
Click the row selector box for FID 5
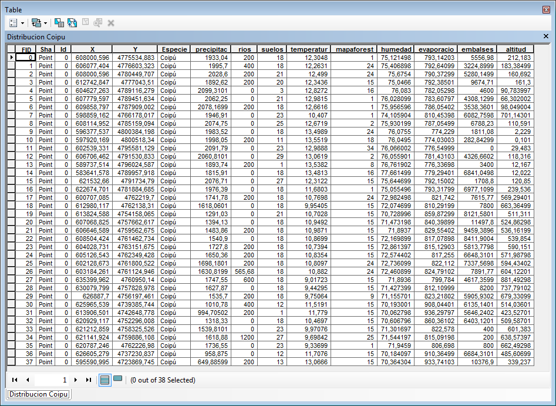point(11,99)
